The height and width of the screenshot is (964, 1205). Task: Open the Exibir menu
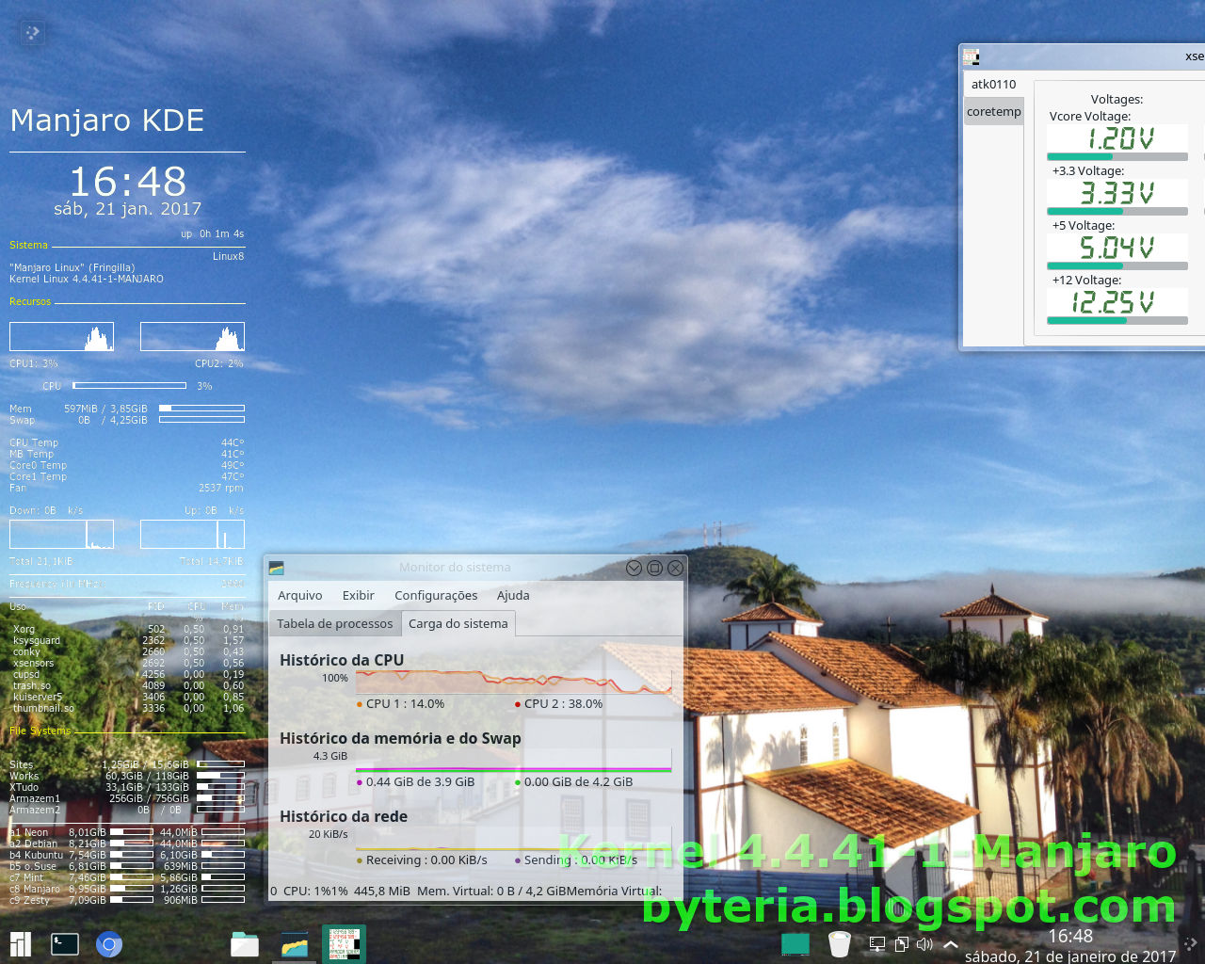(x=358, y=595)
